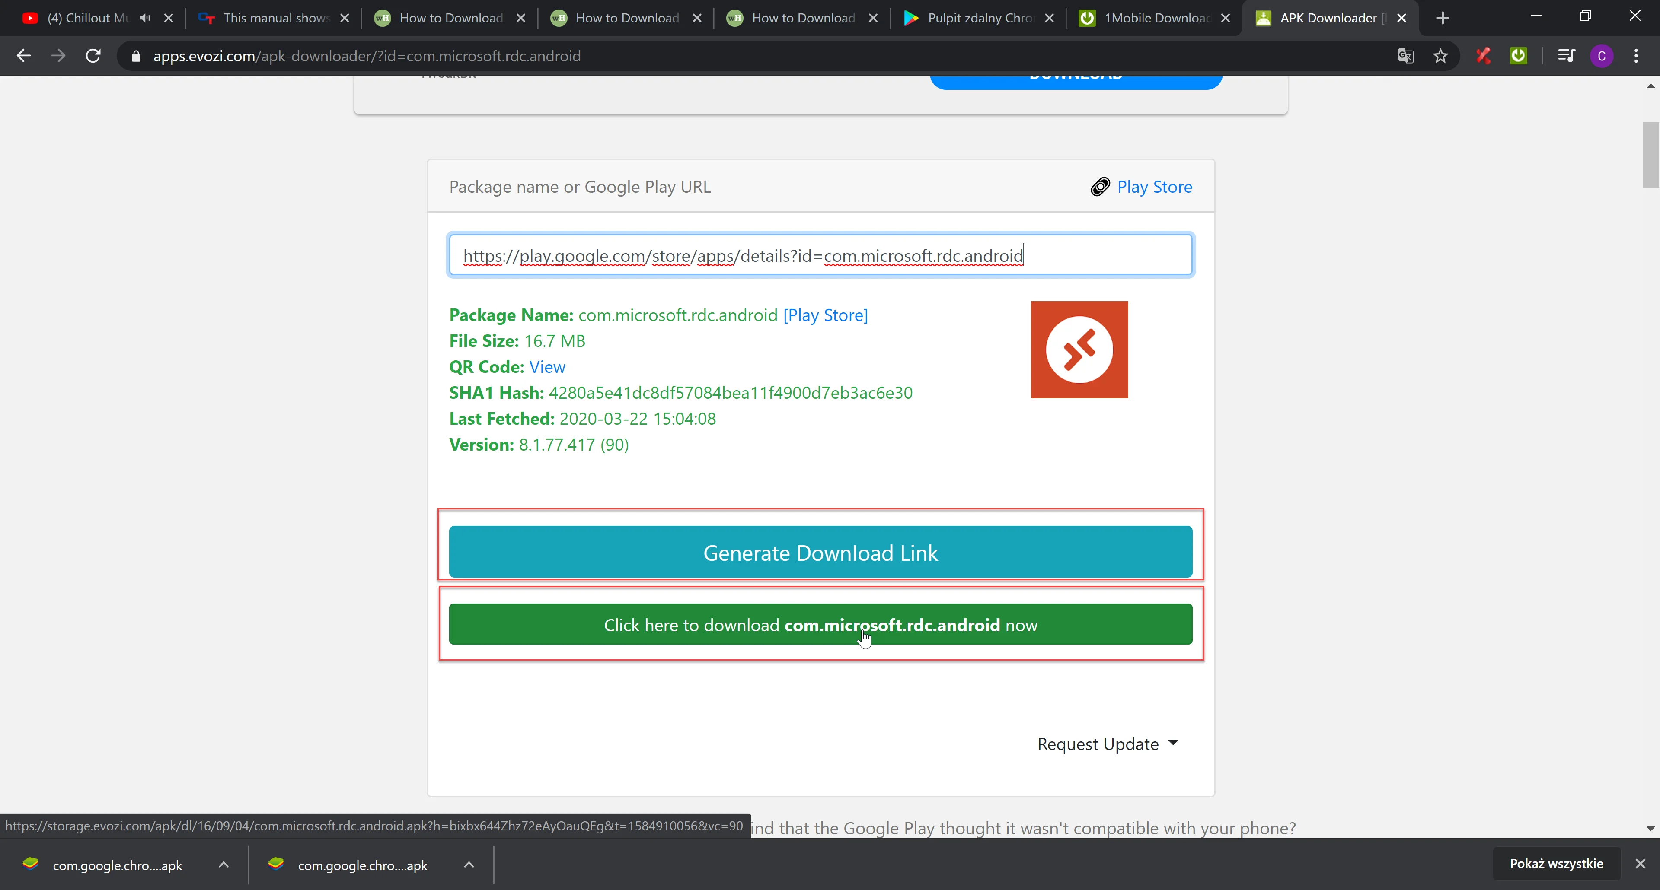Open the media control playlist icon
The width and height of the screenshot is (1660, 890).
(x=1566, y=56)
